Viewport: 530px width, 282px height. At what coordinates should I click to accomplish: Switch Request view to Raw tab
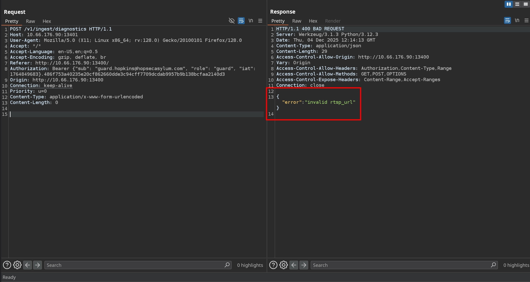click(x=30, y=21)
